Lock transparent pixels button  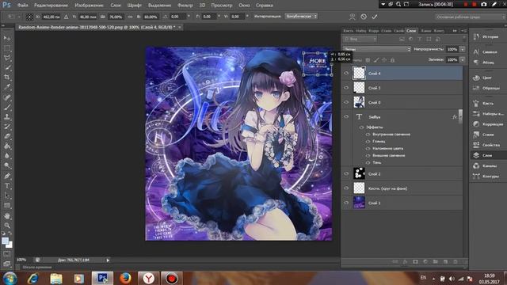368,60
